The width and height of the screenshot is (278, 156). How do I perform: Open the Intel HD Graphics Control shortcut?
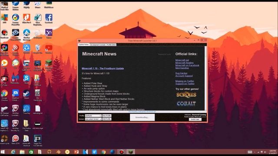[x=4, y=125]
